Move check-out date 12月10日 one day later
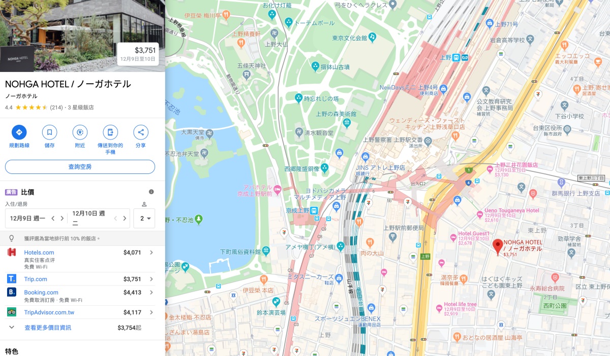This screenshot has width=610, height=356. (125, 219)
